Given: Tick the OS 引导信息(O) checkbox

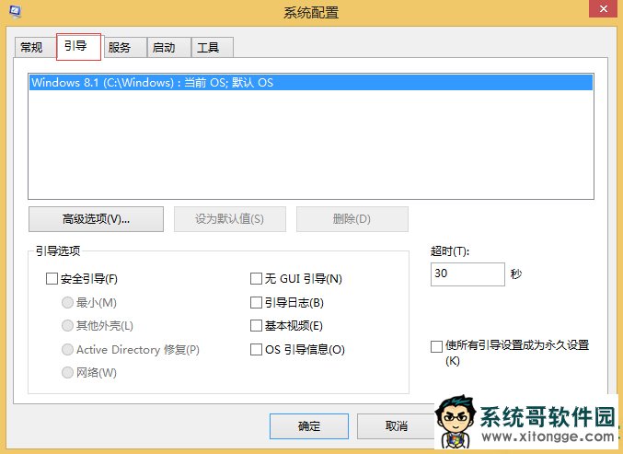Looking at the screenshot, I should pyautogui.click(x=256, y=350).
